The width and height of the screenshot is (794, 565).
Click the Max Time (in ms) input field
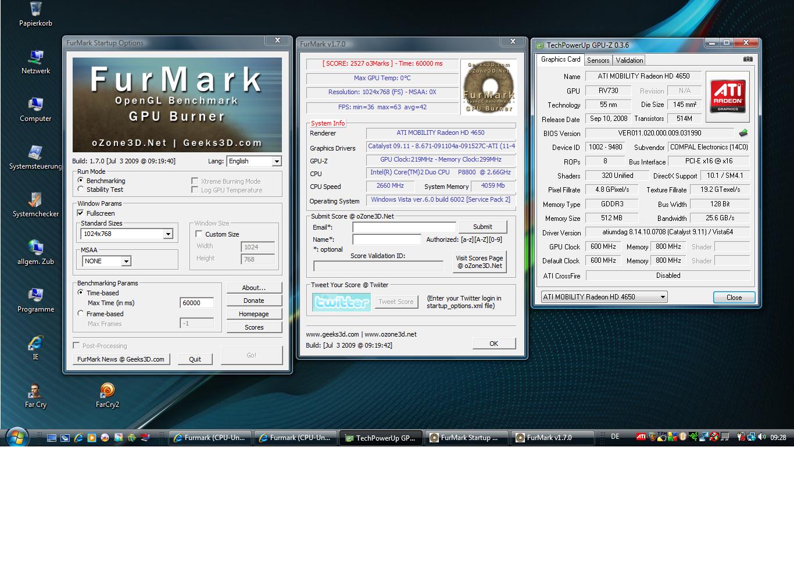click(197, 303)
